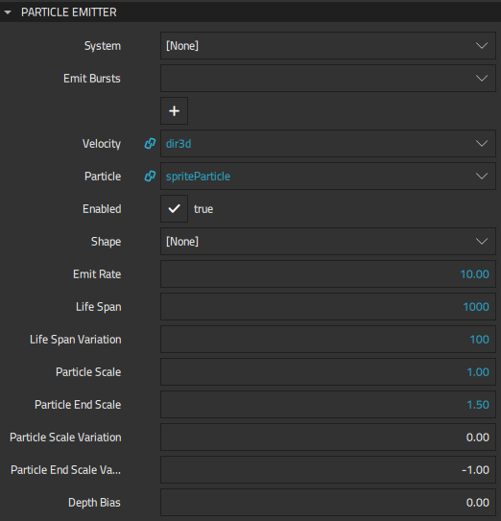Screen dimensions: 501x521
Task: Click the Life Span Variation label
Action: point(76,340)
